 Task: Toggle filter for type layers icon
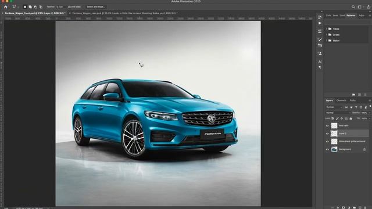tap(356, 107)
